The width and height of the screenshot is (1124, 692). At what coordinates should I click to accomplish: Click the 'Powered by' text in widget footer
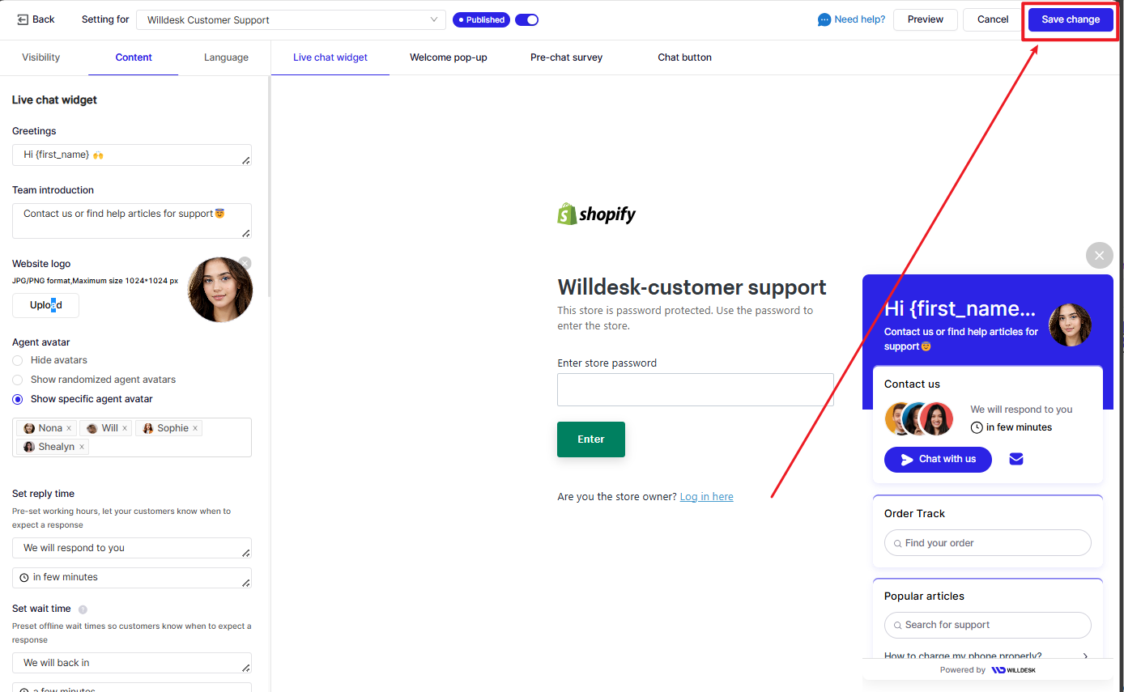pos(963,670)
